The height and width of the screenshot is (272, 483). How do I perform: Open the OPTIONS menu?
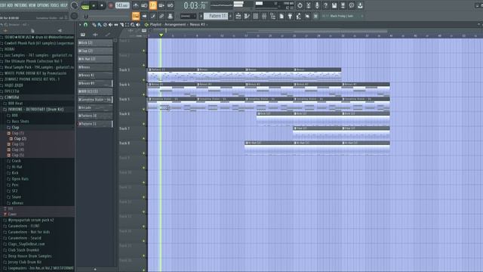click(43, 5)
